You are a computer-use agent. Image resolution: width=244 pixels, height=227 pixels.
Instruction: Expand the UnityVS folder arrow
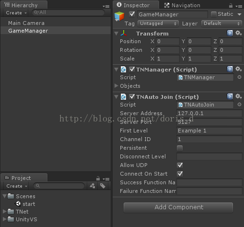(x=5, y=219)
